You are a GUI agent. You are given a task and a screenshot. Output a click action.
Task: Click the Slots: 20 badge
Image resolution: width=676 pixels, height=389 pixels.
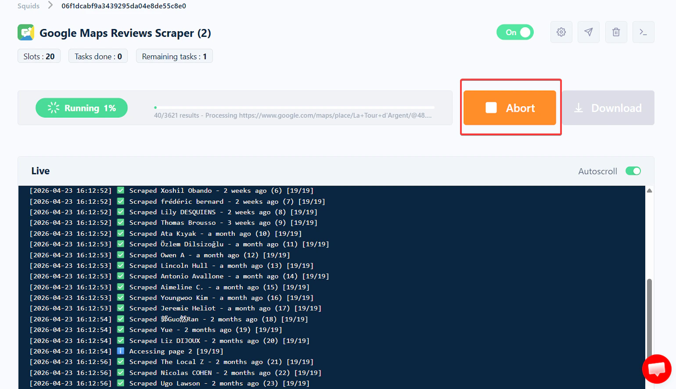pyautogui.click(x=39, y=56)
